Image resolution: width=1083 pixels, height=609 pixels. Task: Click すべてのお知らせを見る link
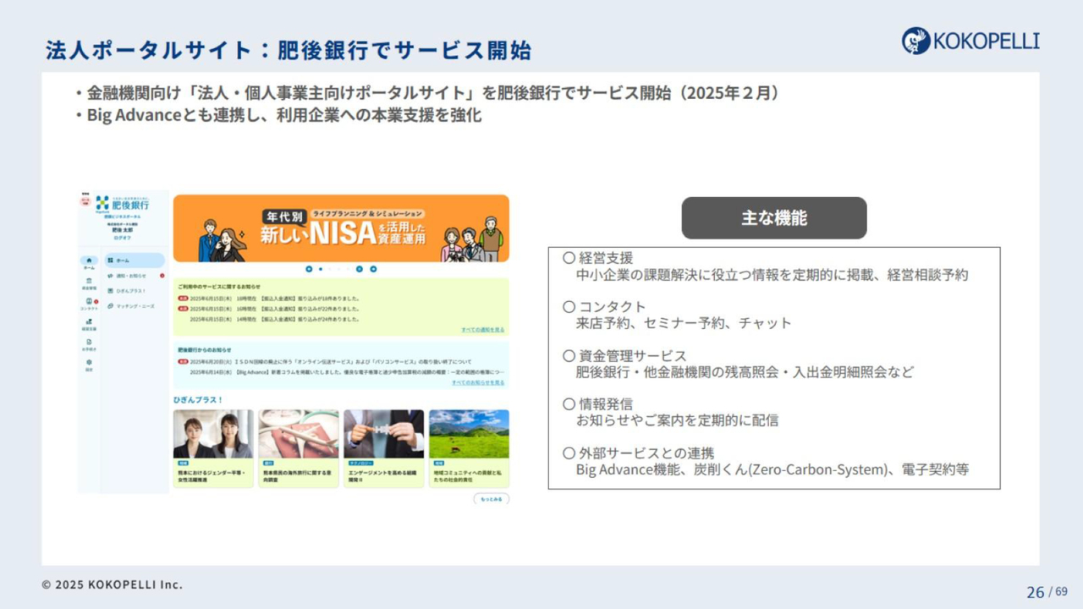[x=478, y=382]
